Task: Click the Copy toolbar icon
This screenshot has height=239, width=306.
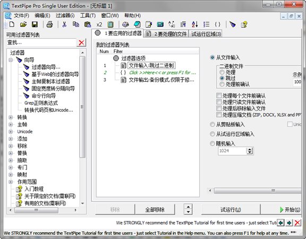Action: [x=76, y=24]
